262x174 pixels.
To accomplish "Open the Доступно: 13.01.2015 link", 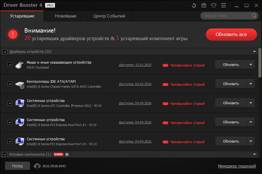I will click(135, 65).
